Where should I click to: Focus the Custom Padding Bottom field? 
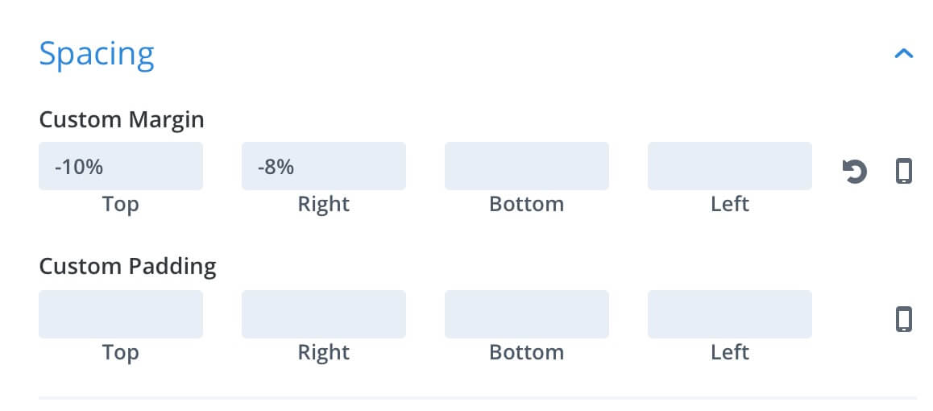click(x=527, y=314)
